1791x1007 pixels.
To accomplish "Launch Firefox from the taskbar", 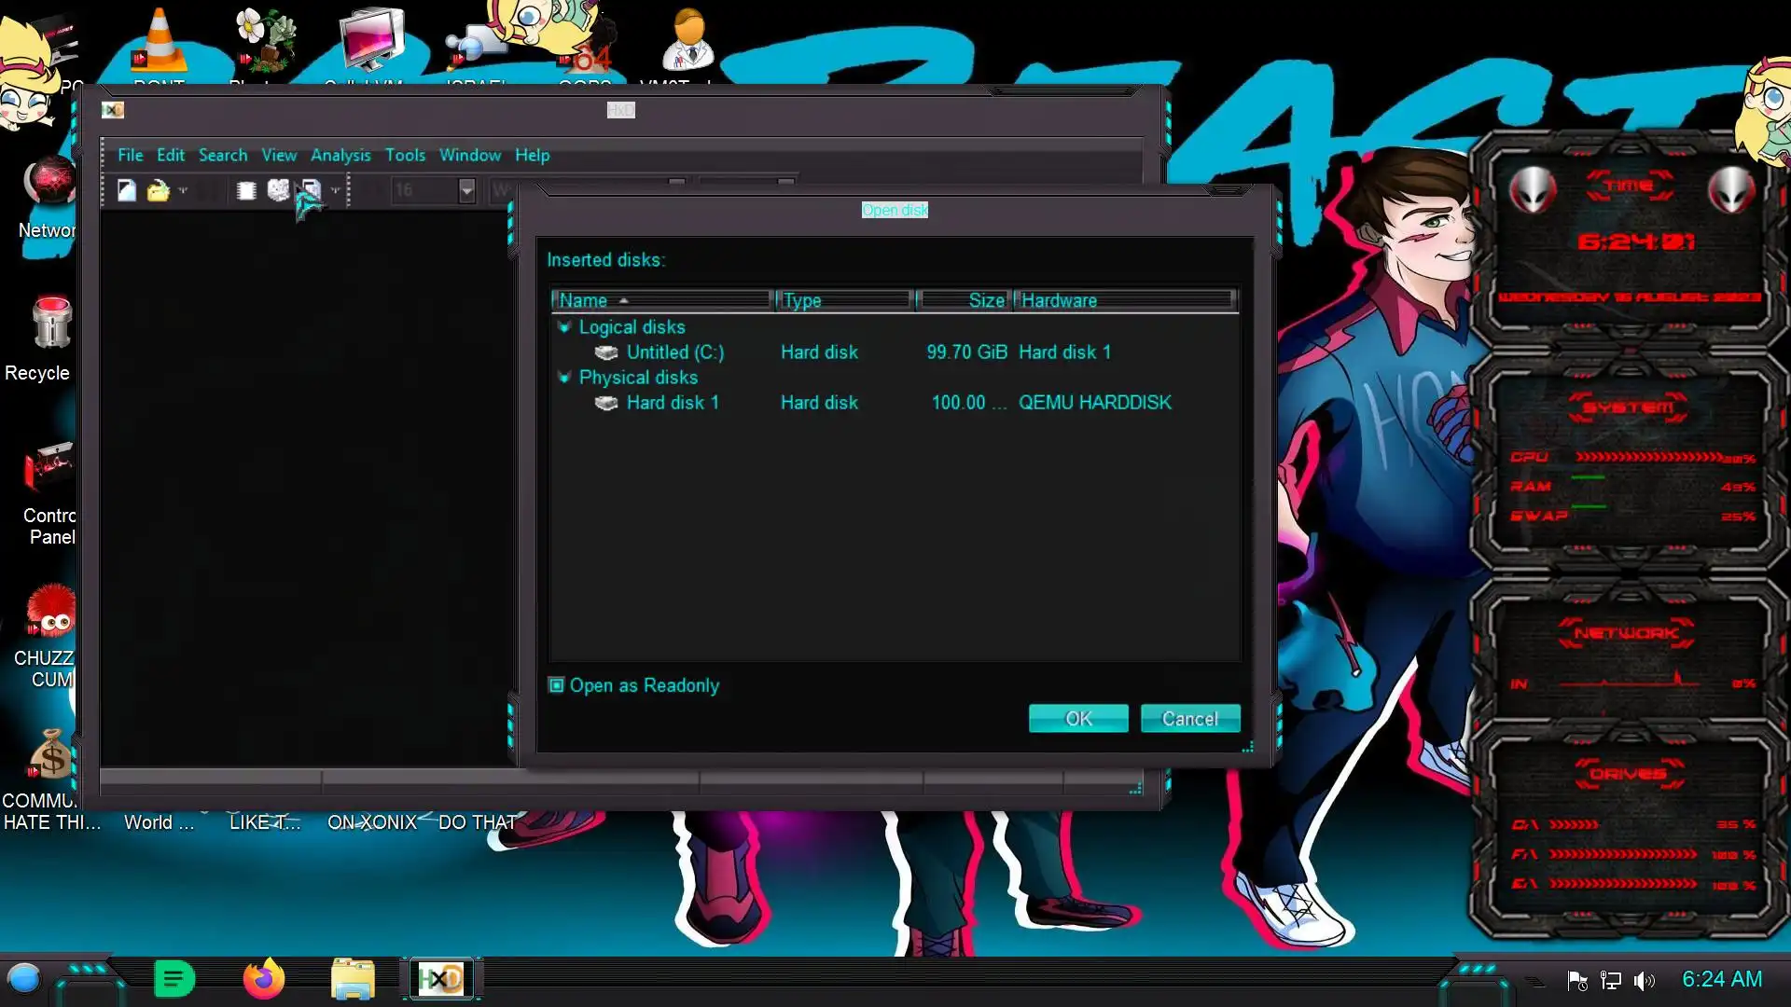I will pyautogui.click(x=263, y=979).
